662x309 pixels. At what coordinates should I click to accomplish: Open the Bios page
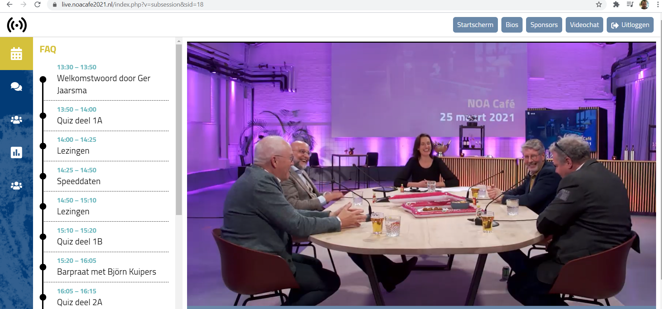(x=512, y=25)
